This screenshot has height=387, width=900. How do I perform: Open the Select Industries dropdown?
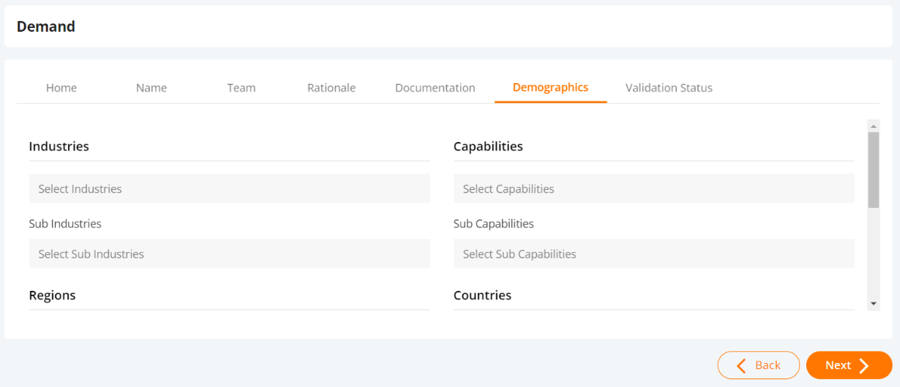click(229, 188)
